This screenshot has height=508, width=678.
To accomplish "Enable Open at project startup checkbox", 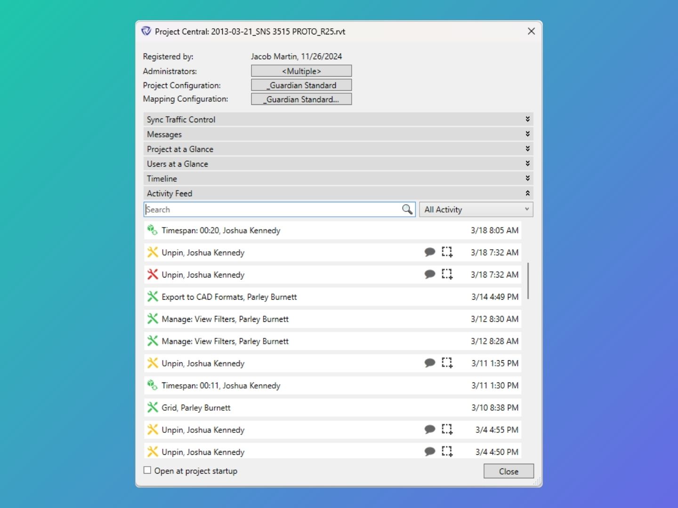I will (x=147, y=470).
